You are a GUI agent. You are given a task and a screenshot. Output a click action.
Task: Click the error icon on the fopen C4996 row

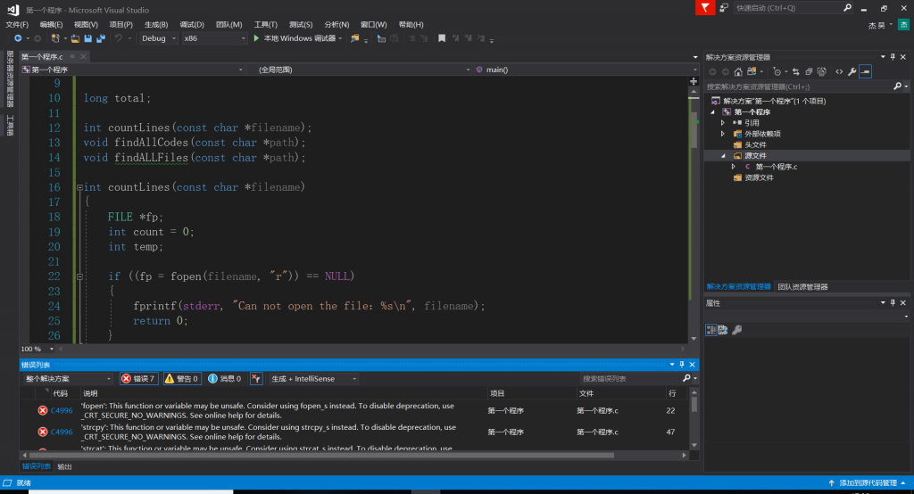[43, 411]
